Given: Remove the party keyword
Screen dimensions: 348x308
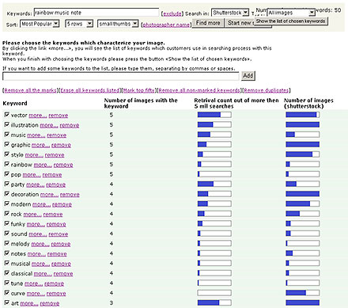Looking at the screenshot, I should (x=56, y=184).
